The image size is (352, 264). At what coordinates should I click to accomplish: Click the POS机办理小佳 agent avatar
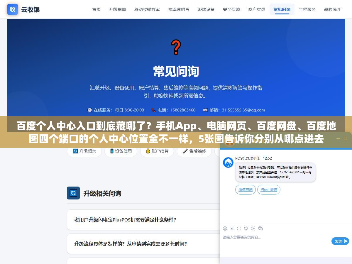click(x=228, y=163)
